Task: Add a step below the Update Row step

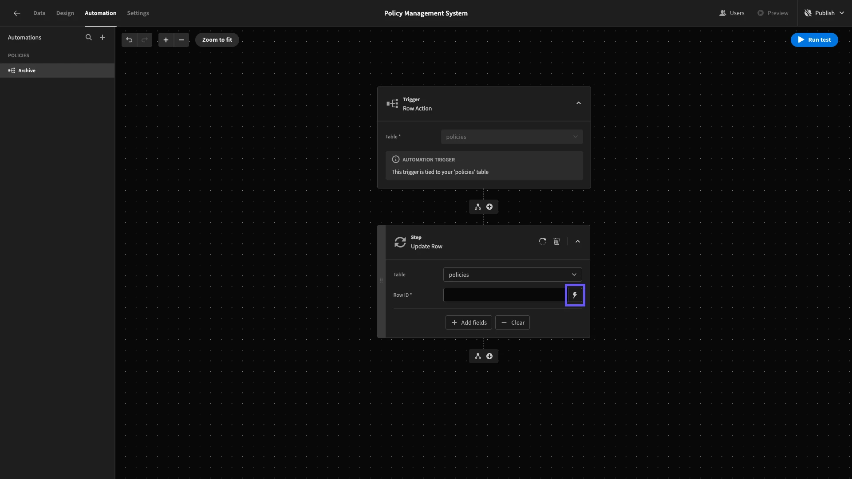Action: pyautogui.click(x=489, y=356)
